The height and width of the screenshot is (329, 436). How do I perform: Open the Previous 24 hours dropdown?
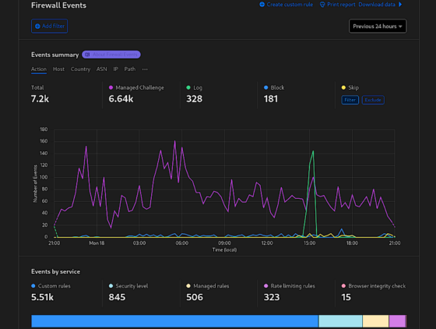click(x=378, y=27)
